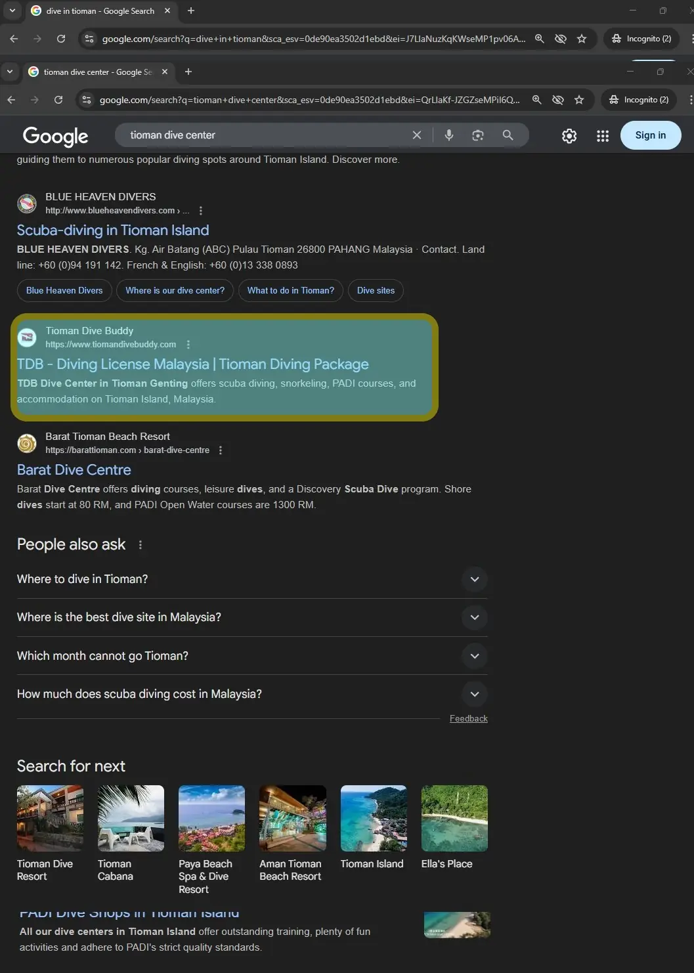The image size is (694, 973).
Task: Expand 'Which month cannot go Tioman?' question
Action: (x=252, y=656)
